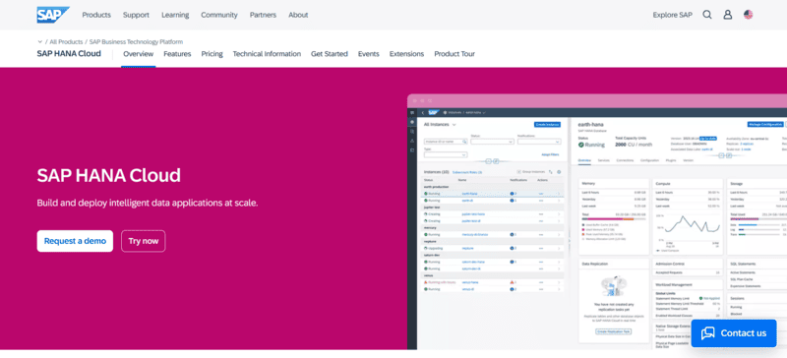Click the Request a demo button
Screen dimensions: 787x358
pyautogui.click(x=75, y=241)
